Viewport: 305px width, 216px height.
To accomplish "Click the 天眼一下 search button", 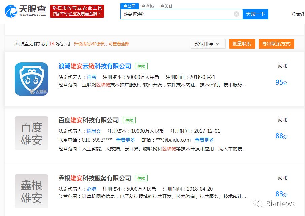I will tap(256, 14).
